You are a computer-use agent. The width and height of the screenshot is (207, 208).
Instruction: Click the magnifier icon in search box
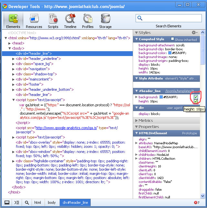pos(140,18)
